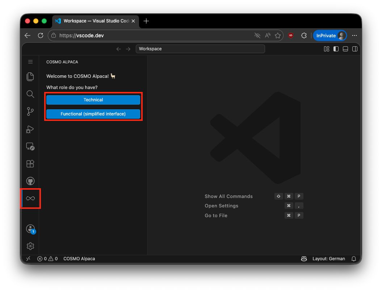Screen dimensions: 382x291
Task: Show the errors and warnings problems count
Action: (x=47, y=259)
